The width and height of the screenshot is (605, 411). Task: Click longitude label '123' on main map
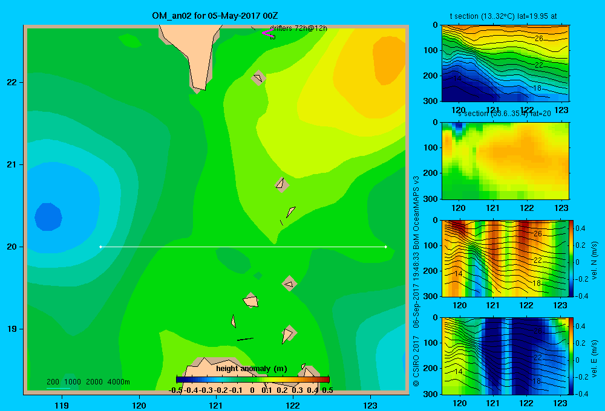pyautogui.click(x=370, y=405)
